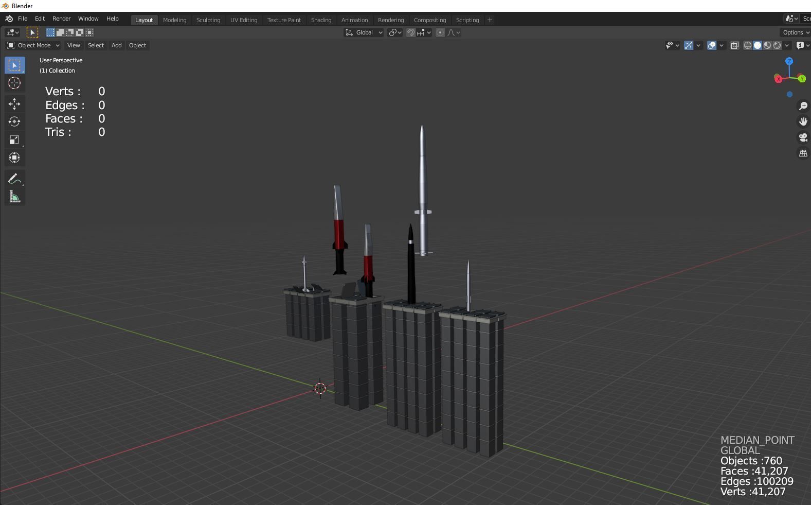
Task: Open the Edit menu
Action: point(40,19)
